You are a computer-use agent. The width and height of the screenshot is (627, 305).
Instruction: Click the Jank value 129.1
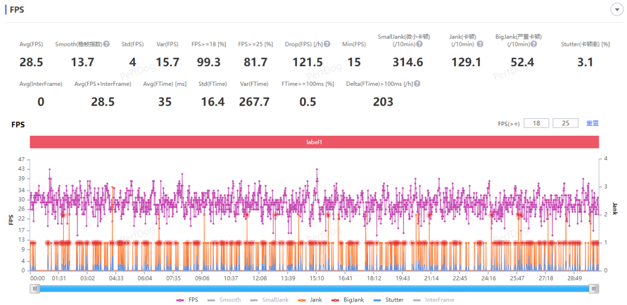click(466, 62)
